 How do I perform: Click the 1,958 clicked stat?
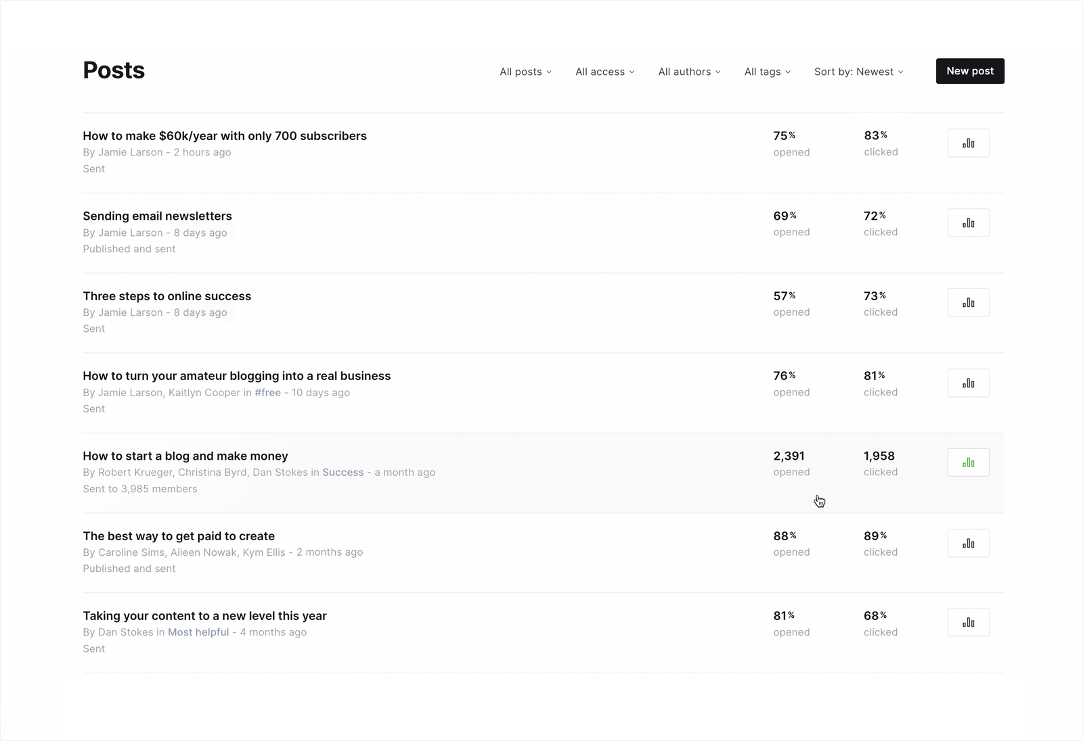coord(880,463)
